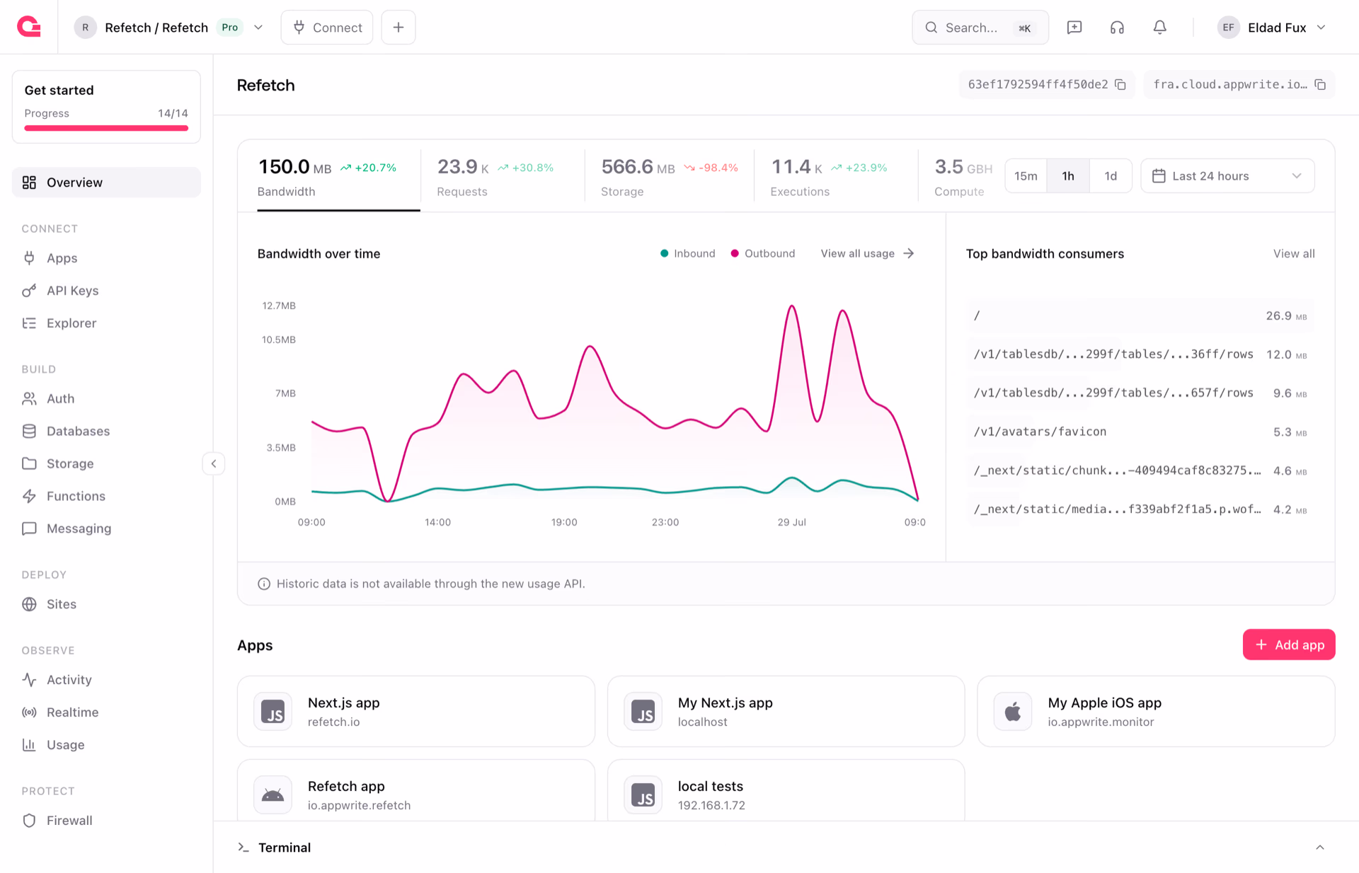Click the _next/static/chunk consumer row
Image resolution: width=1359 pixels, height=873 pixels.
(1140, 470)
